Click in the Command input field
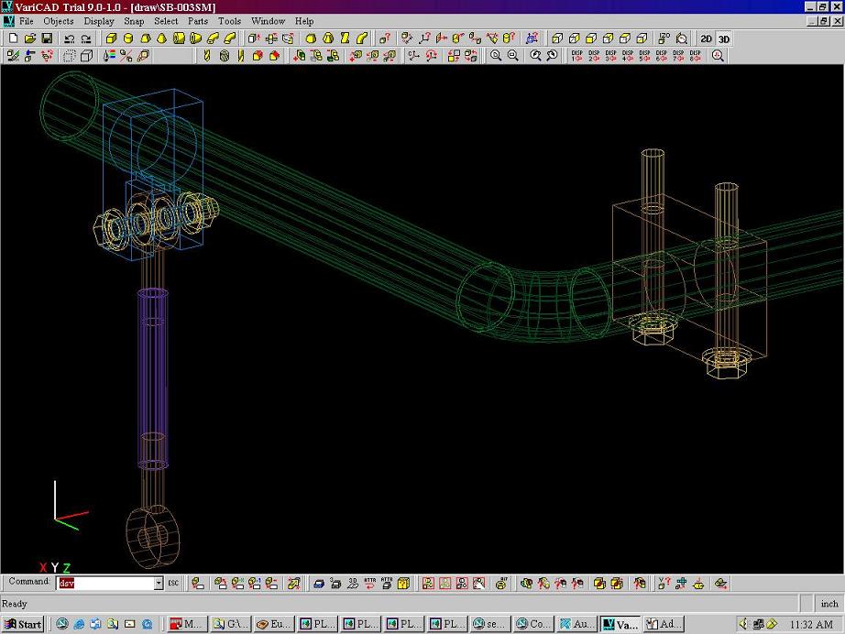Image resolution: width=845 pixels, height=634 pixels. (x=105, y=584)
